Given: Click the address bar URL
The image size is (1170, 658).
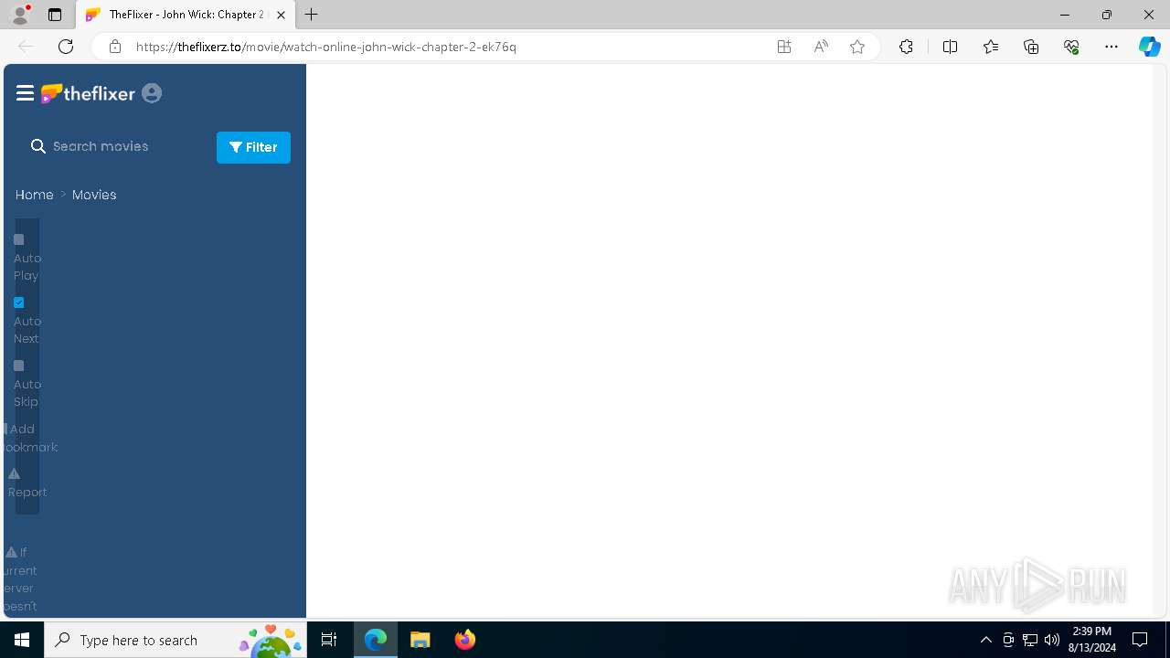Looking at the screenshot, I should (x=326, y=47).
